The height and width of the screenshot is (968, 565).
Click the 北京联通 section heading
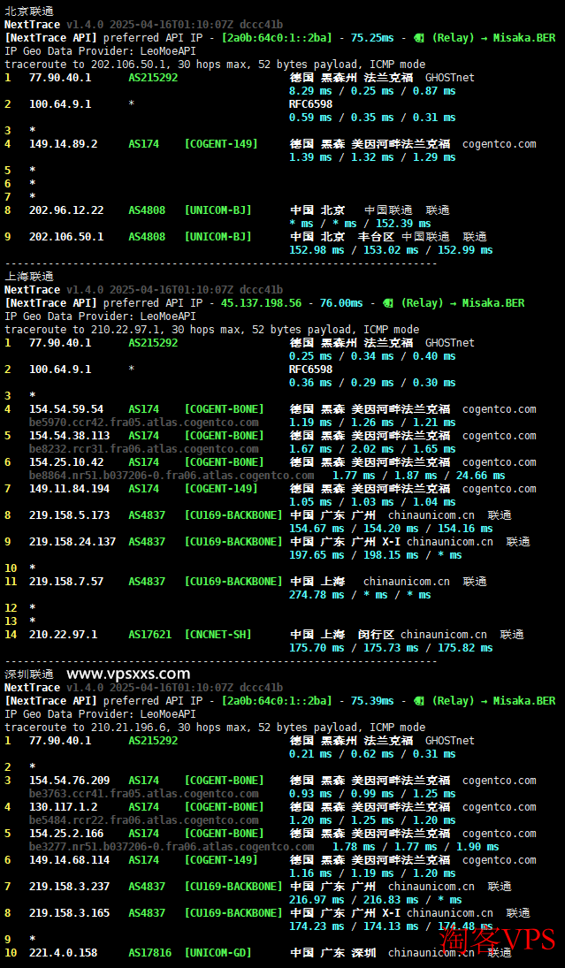(29, 11)
